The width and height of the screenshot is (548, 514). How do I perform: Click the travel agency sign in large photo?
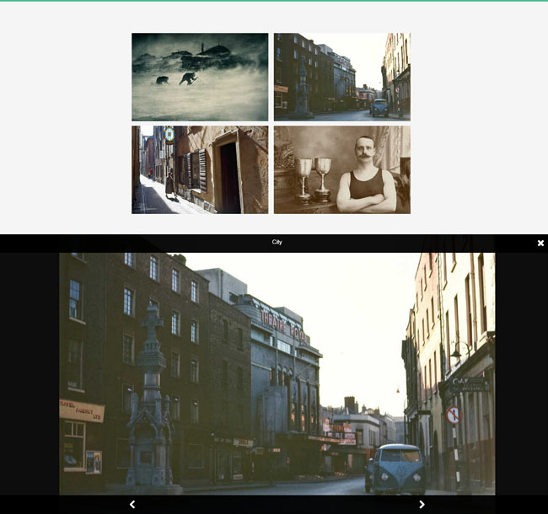(x=81, y=410)
